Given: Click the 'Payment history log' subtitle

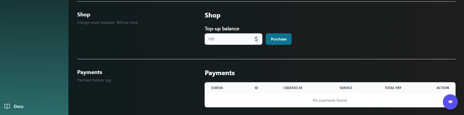Looking at the screenshot, I should pos(94,80).
